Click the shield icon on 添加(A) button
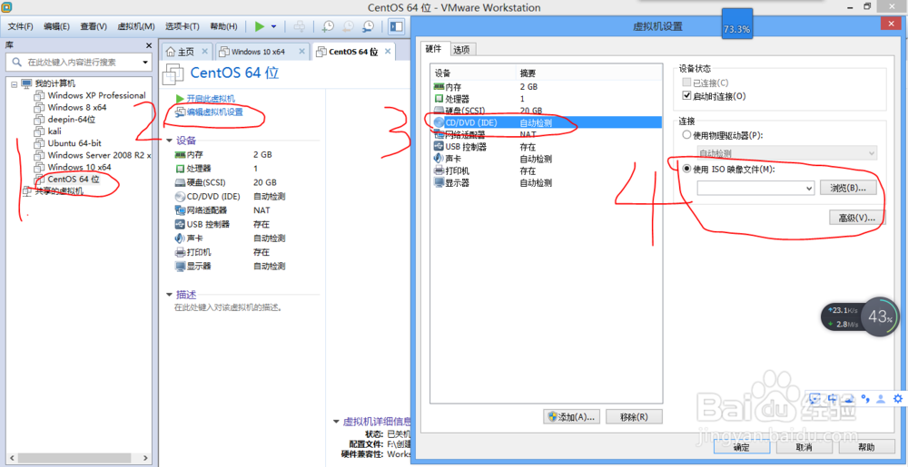The height and width of the screenshot is (467, 908). click(552, 417)
